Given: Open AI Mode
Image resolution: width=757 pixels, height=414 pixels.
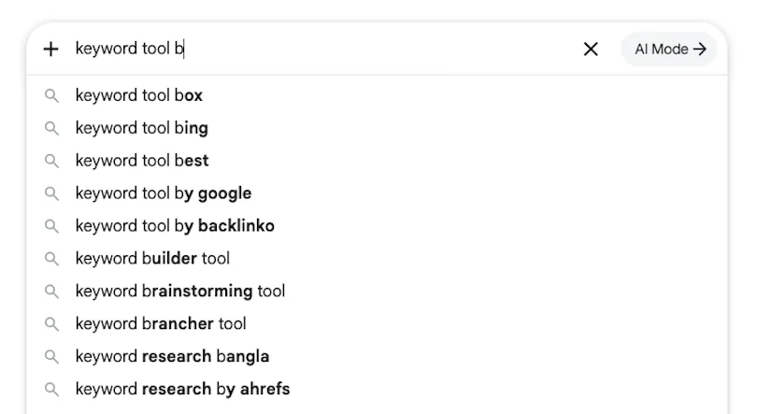Looking at the screenshot, I should 668,49.
